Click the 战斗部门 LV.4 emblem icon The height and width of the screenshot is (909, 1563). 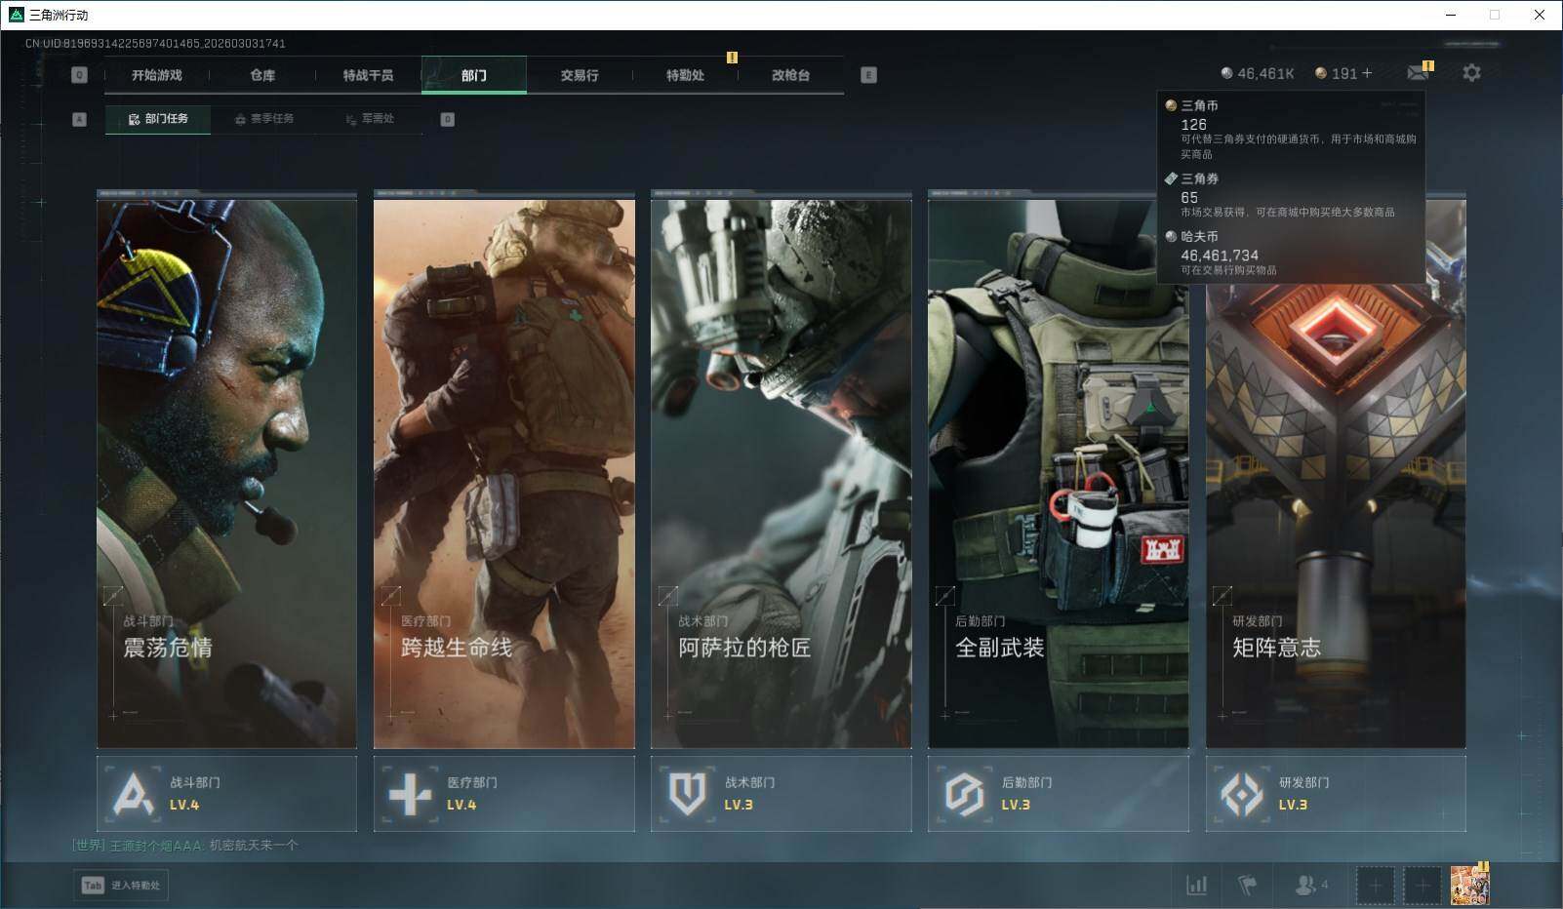point(133,794)
